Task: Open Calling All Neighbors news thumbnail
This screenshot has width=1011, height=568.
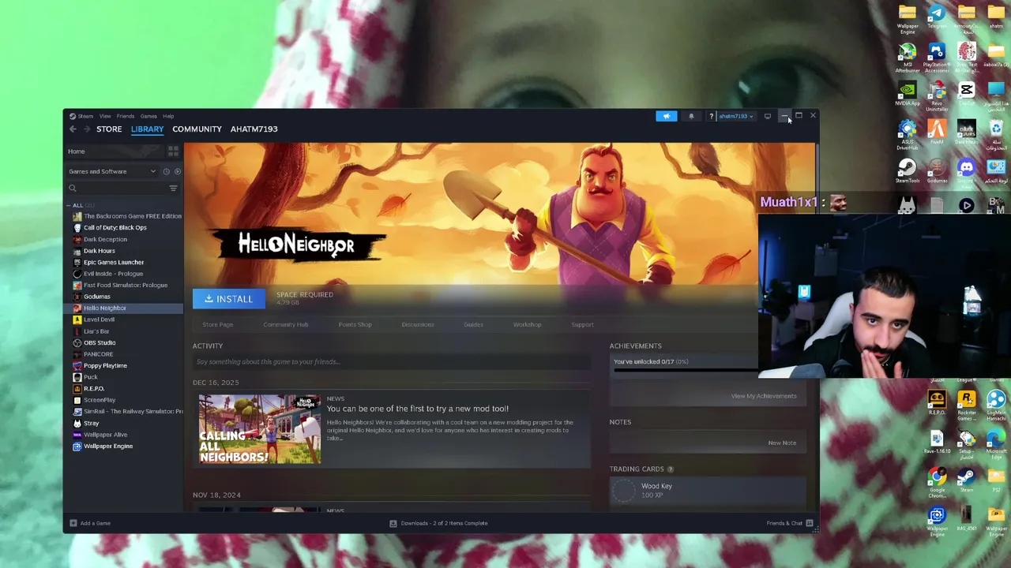Action: (x=260, y=429)
